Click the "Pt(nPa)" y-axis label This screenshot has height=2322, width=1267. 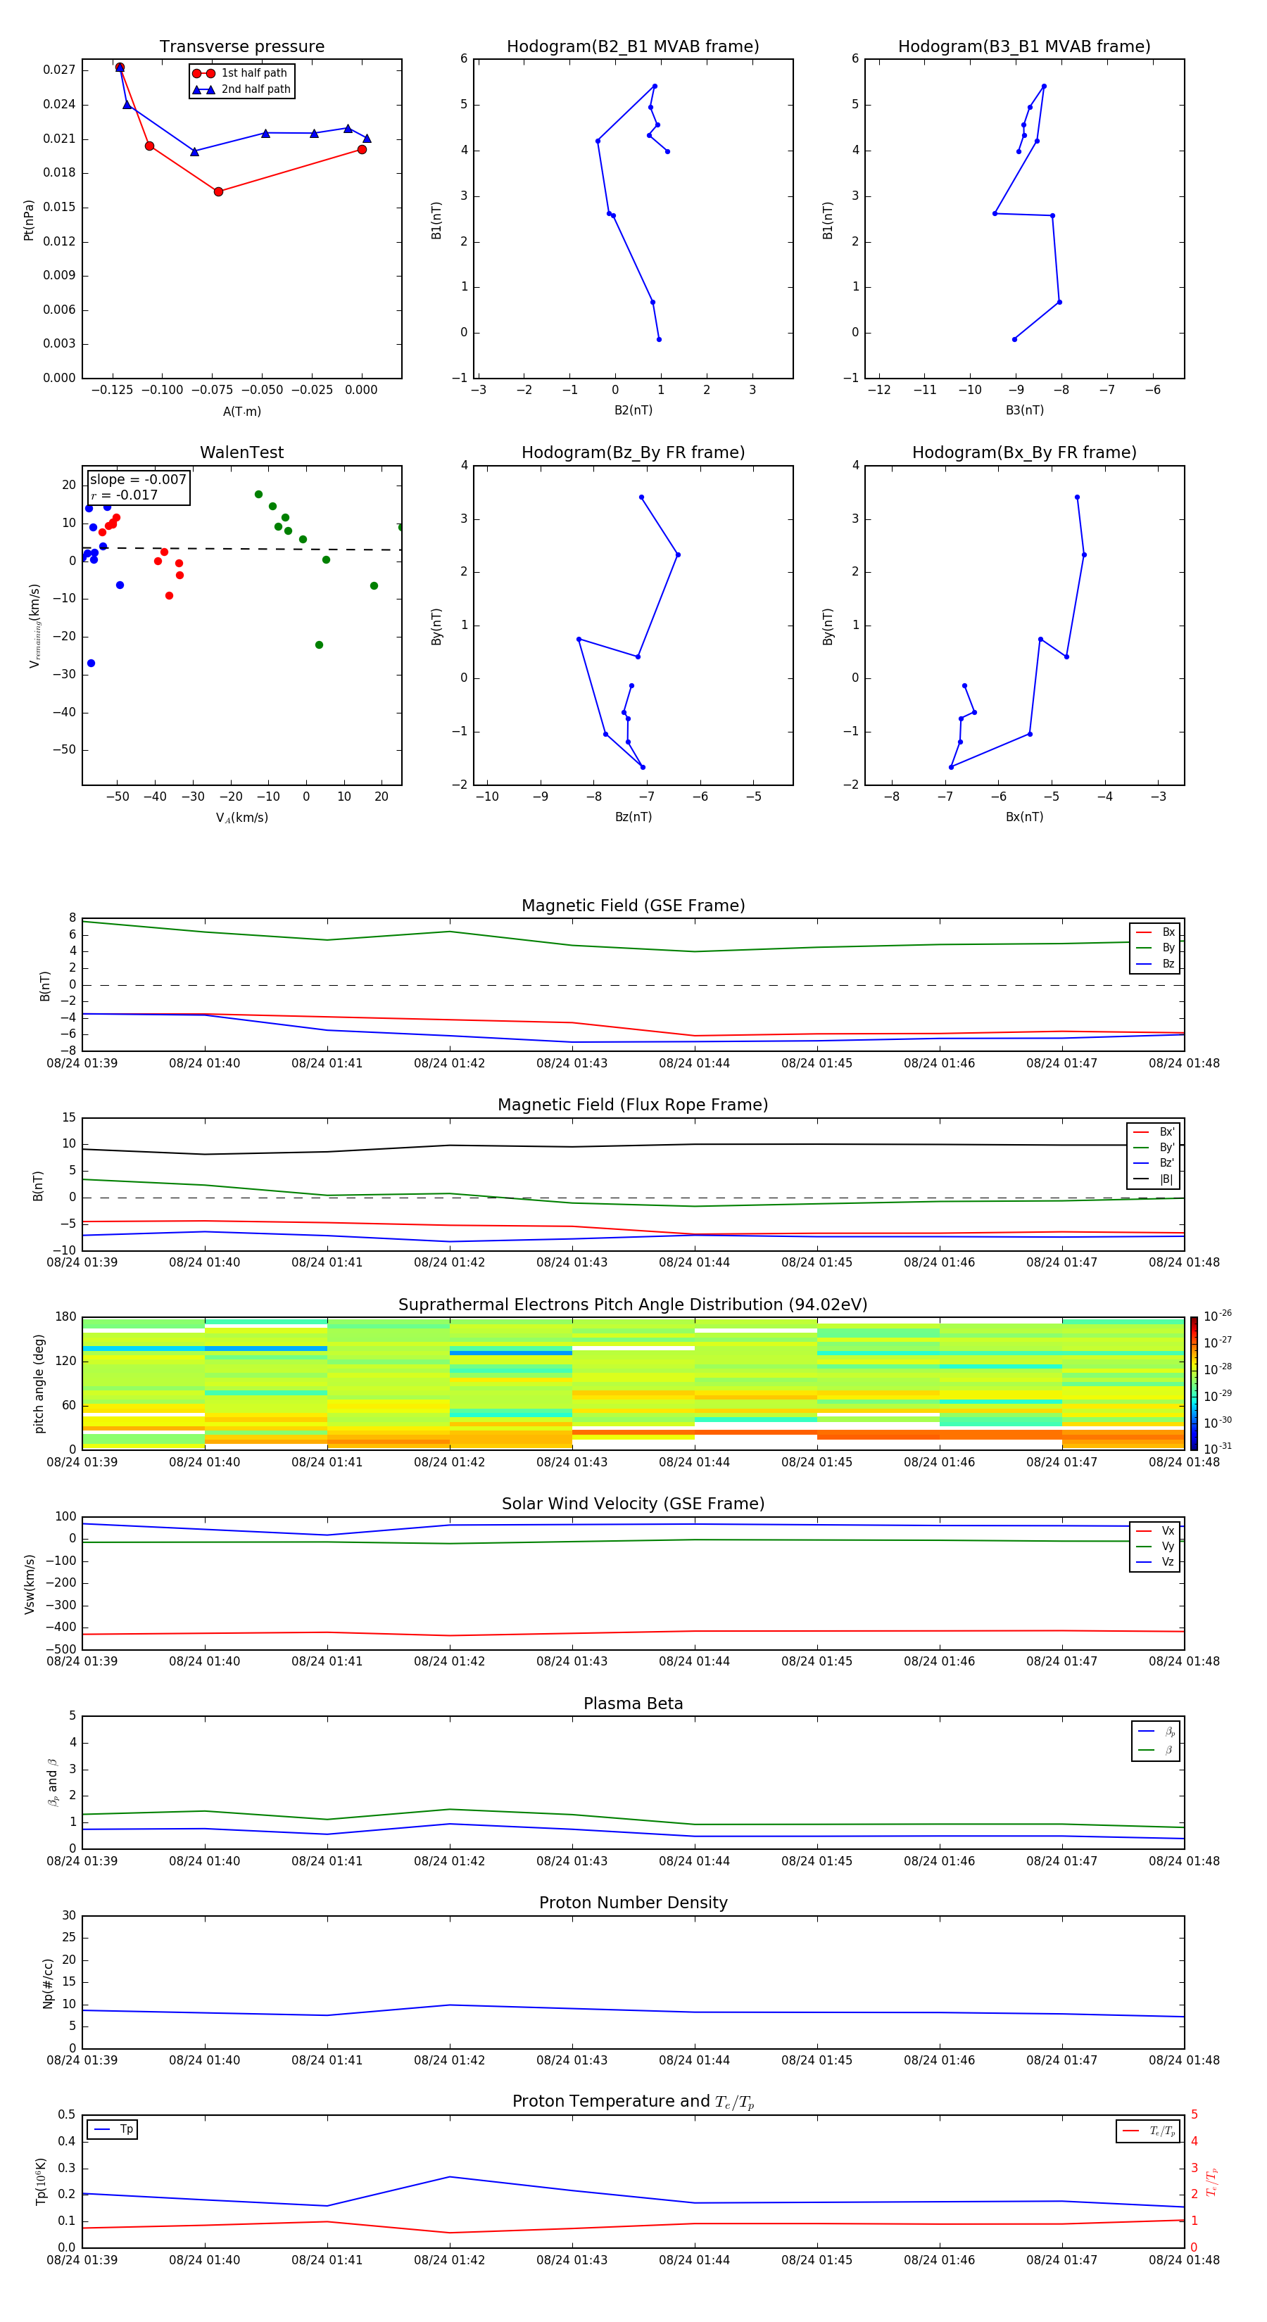29,220
